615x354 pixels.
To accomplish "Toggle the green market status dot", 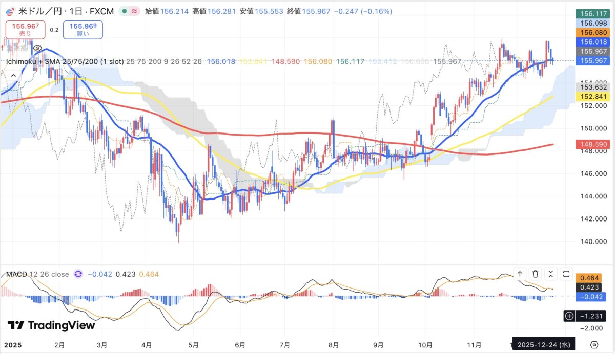I will coord(125,11).
